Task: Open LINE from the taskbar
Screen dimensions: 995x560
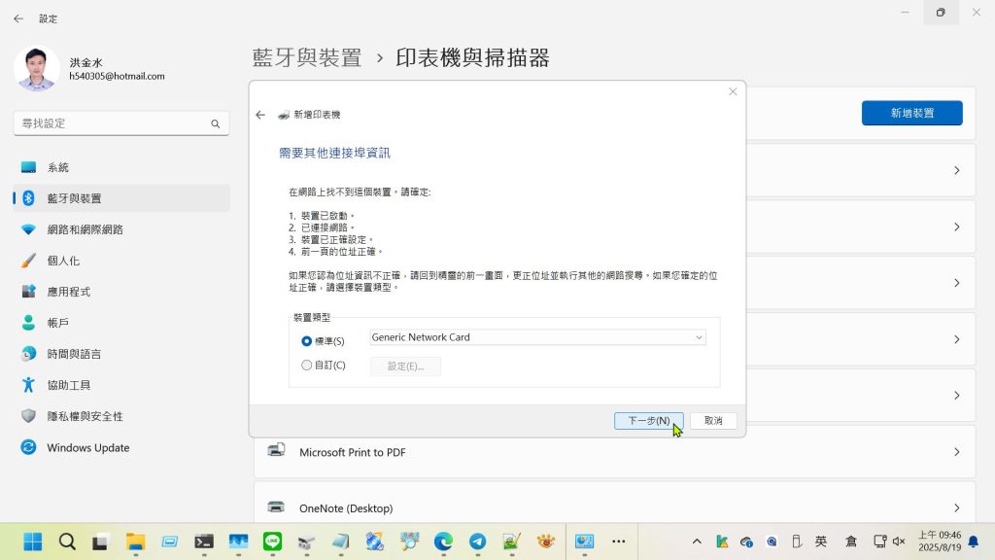Action: pos(272,542)
